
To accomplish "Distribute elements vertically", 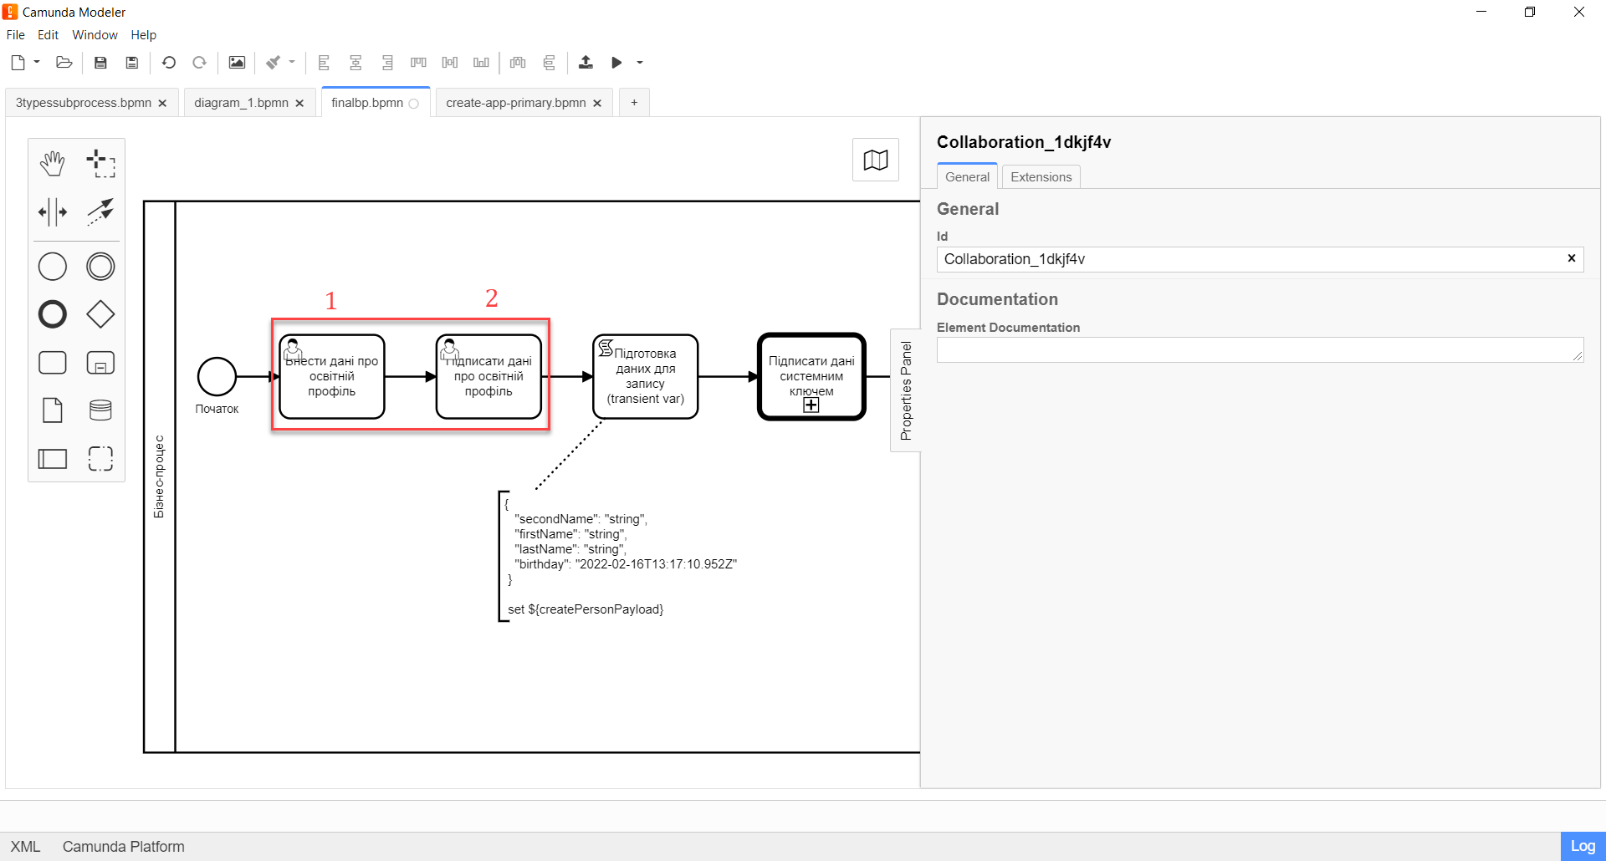I will tap(550, 63).
